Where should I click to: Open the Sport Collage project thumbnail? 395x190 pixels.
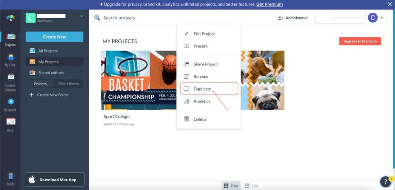[138, 80]
